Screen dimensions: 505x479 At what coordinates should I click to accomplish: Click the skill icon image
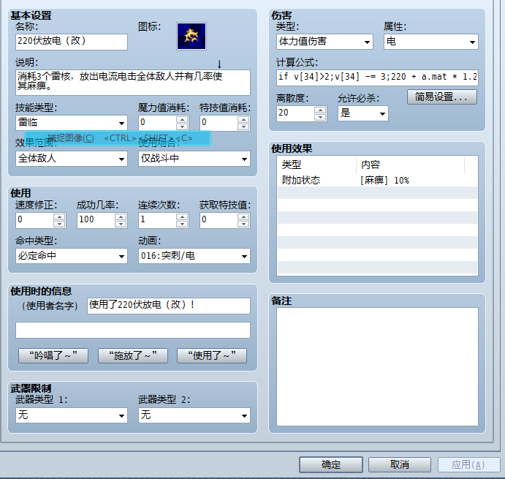tap(191, 36)
